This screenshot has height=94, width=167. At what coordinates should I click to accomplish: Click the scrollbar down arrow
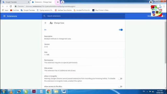[165, 88]
